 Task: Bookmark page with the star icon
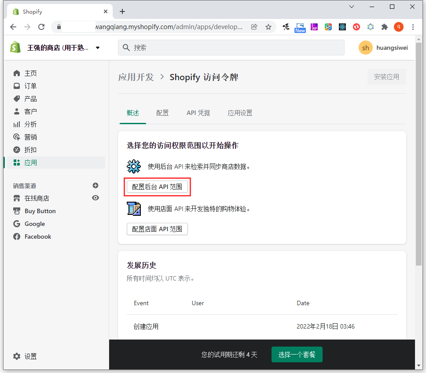click(x=268, y=27)
